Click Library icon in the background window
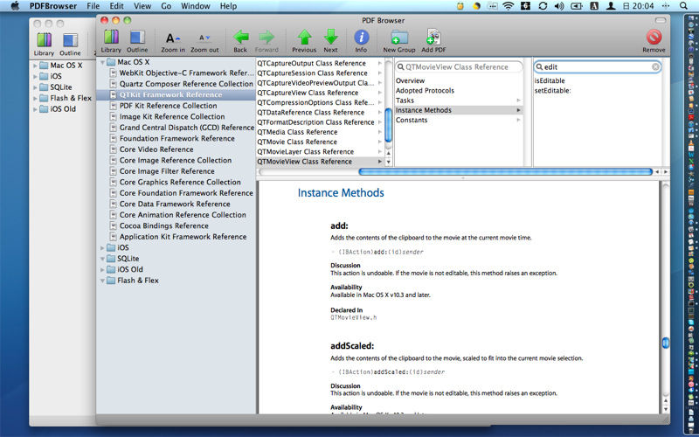This screenshot has height=437, width=699. 44,40
